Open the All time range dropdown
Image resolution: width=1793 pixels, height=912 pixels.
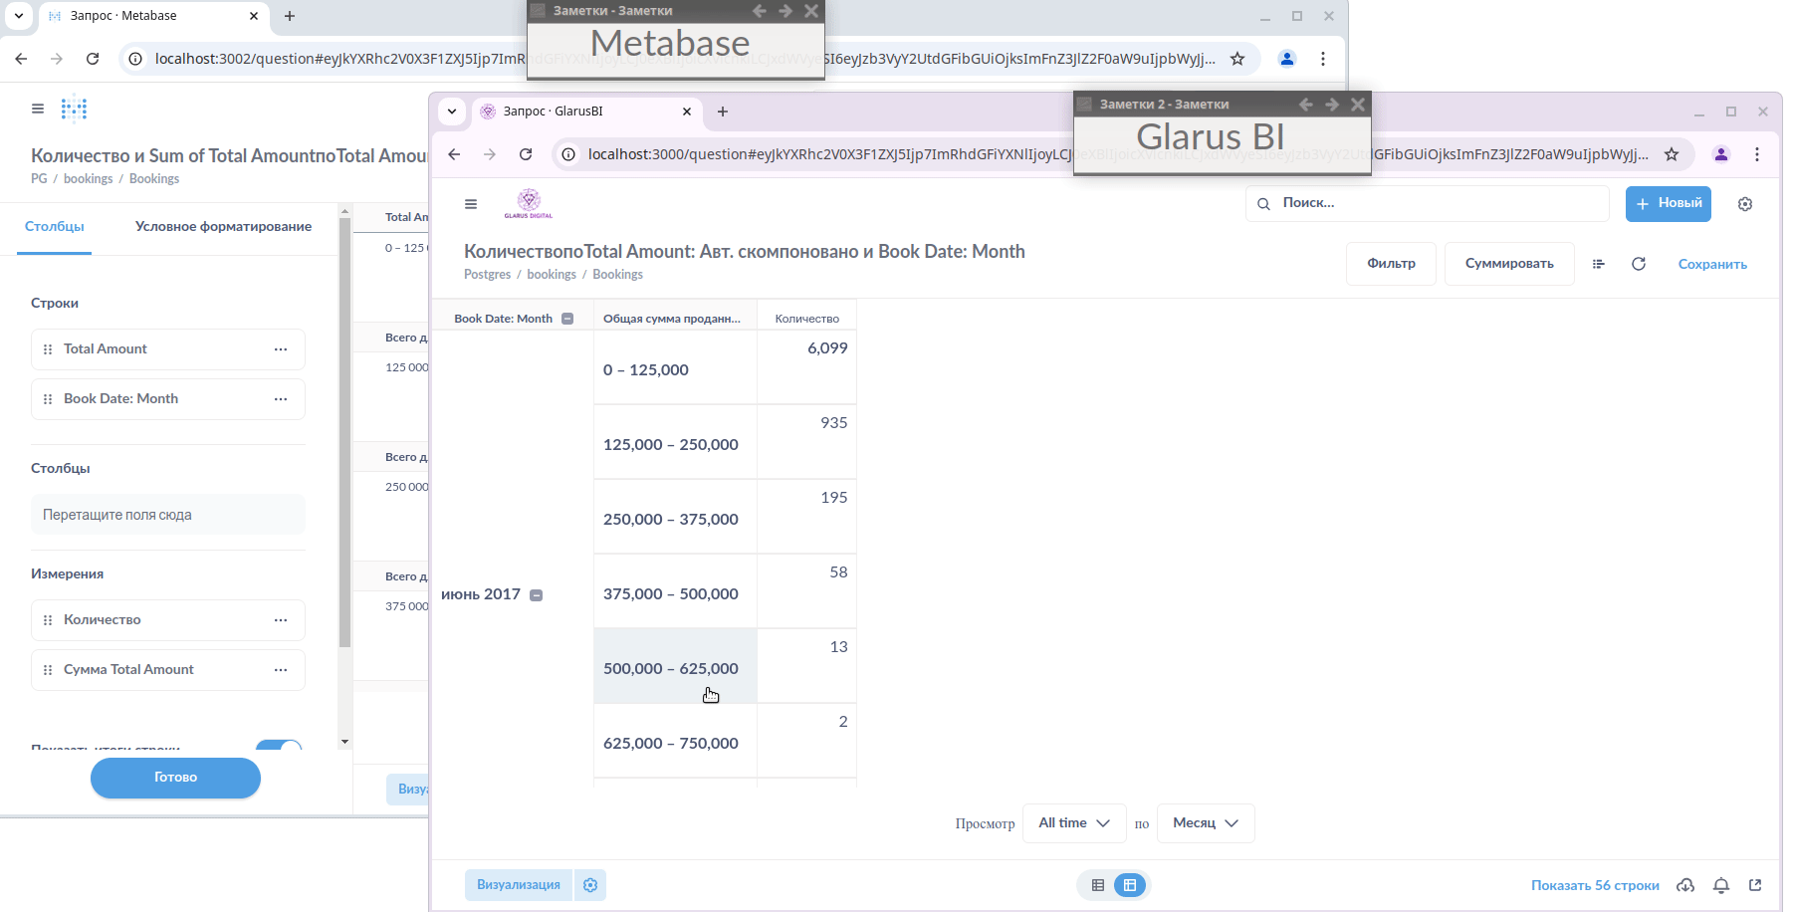pyautogui.click(x=1074, y=823)
